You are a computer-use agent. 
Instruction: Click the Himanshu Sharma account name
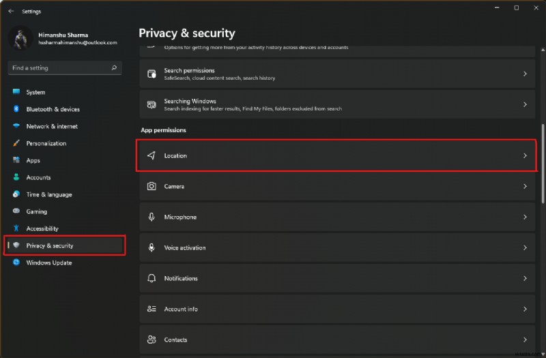point(63,35)
